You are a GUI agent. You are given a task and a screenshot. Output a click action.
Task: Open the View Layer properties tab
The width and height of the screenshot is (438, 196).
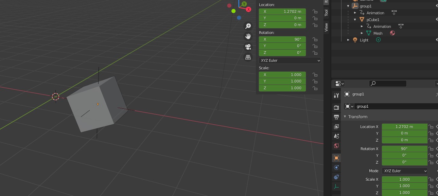(336, 127)
